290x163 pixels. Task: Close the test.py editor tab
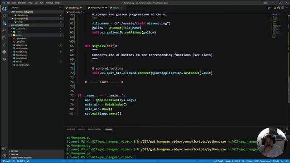tap(121, 8)
